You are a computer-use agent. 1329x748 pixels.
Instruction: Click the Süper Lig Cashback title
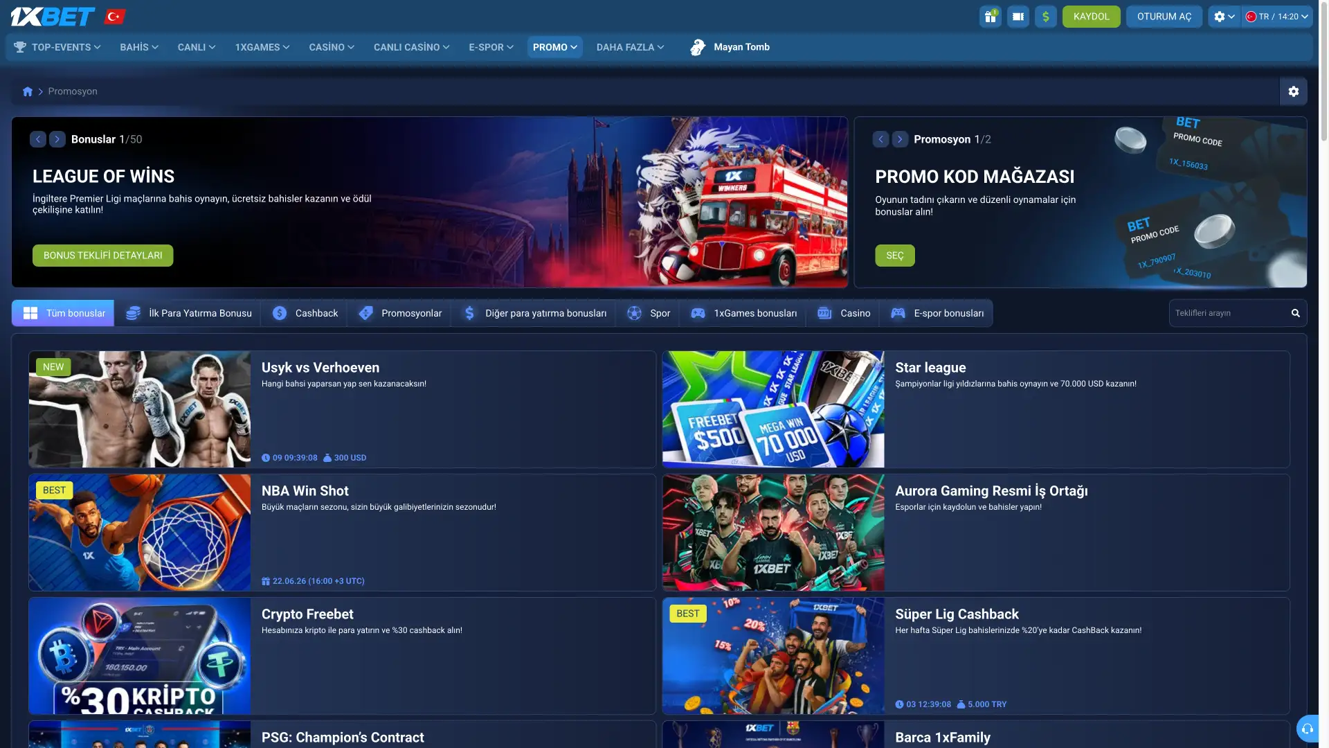click(x=957, y=614)
